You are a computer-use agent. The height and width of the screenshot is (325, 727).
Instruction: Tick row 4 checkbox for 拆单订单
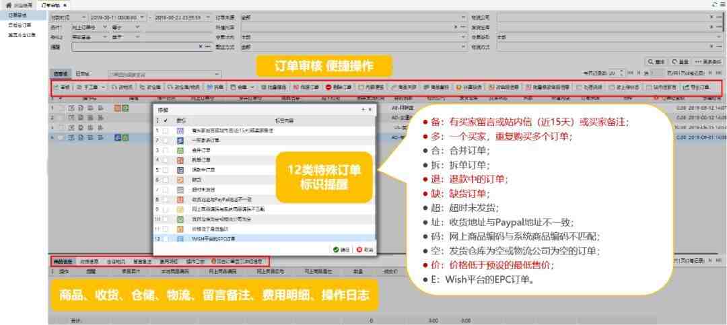[166, 160]
